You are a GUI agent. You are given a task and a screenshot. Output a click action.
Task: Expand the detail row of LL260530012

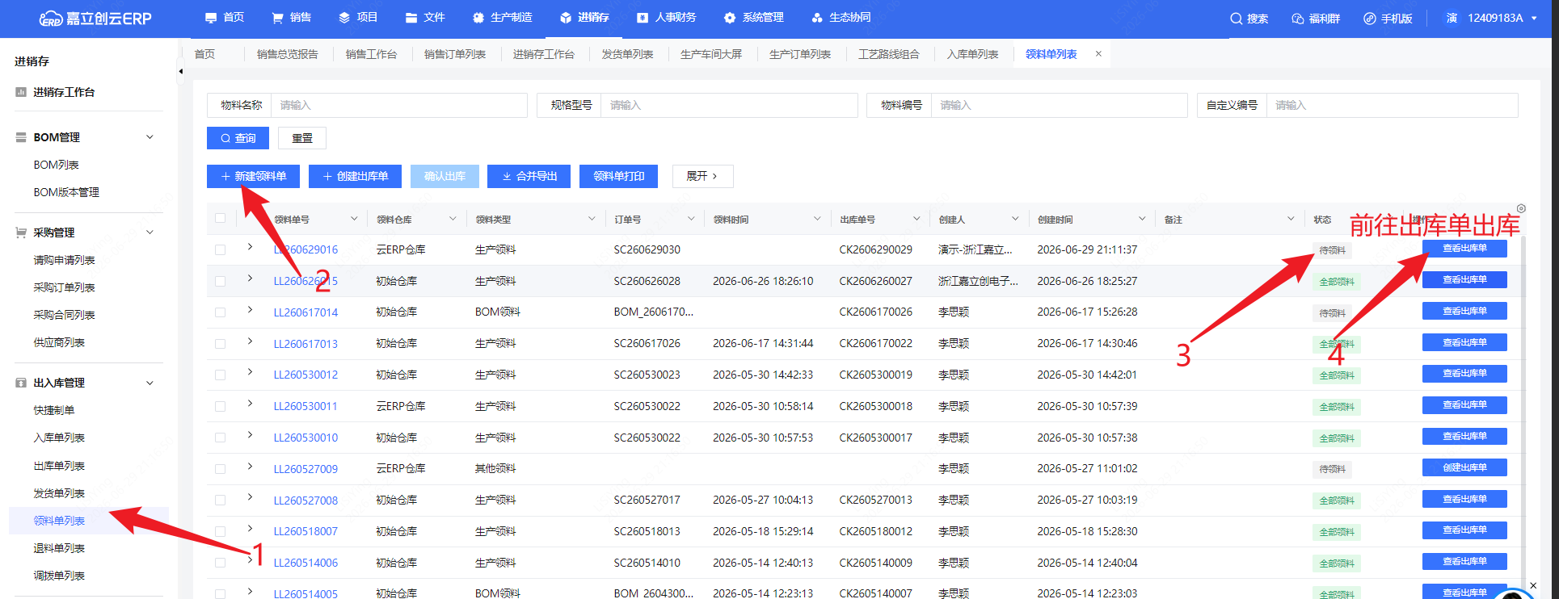point(250,372)
